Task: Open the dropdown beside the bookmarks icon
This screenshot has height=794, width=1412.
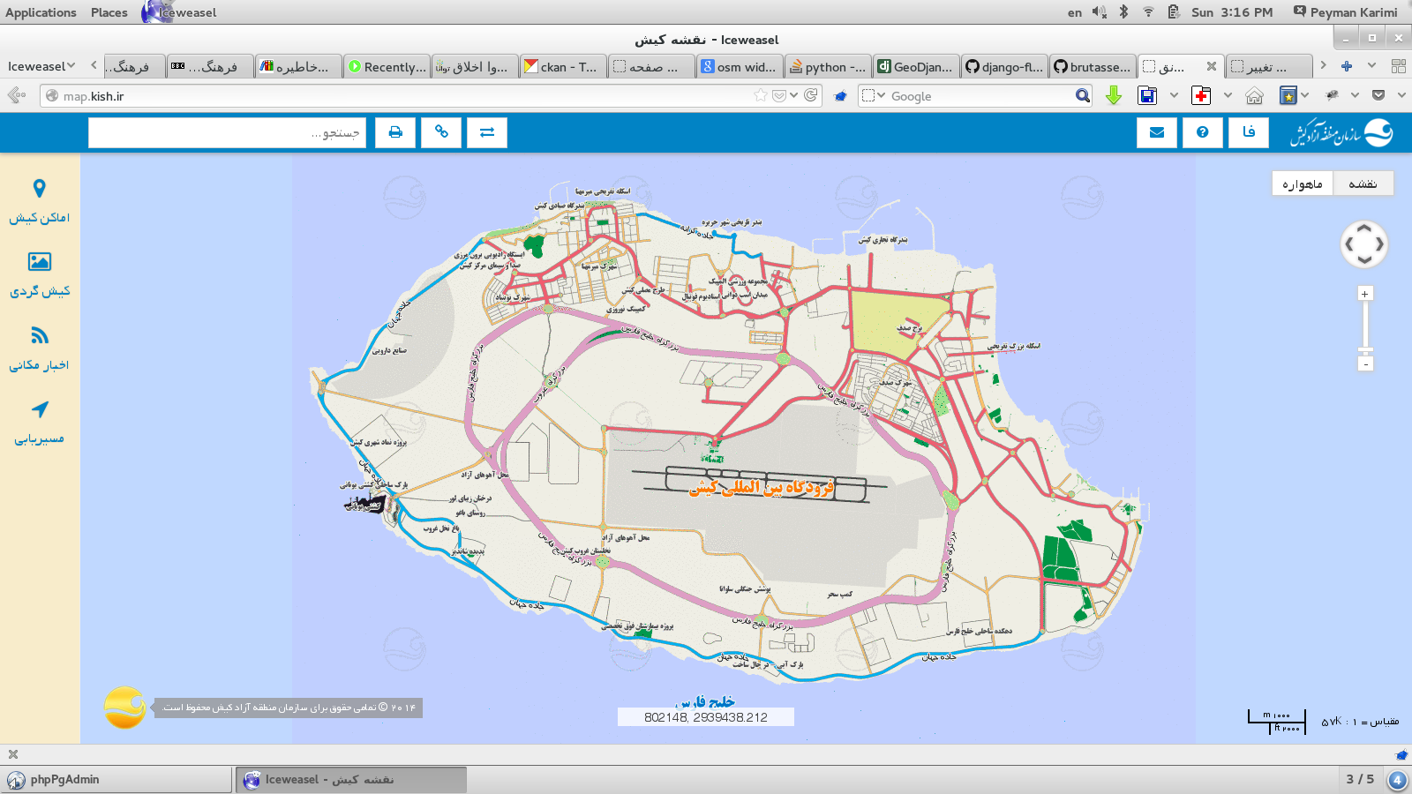Action: click(1304, 95)
